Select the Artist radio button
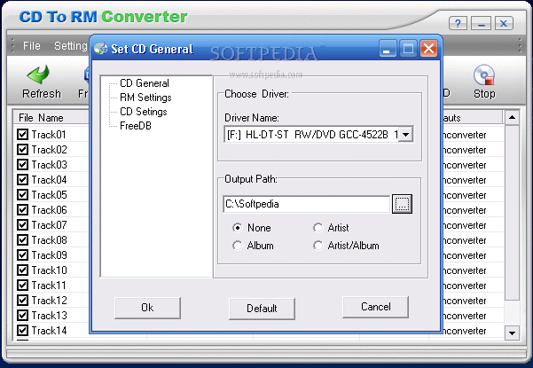This screenshot has width=533, height=368. coord(317,227)
